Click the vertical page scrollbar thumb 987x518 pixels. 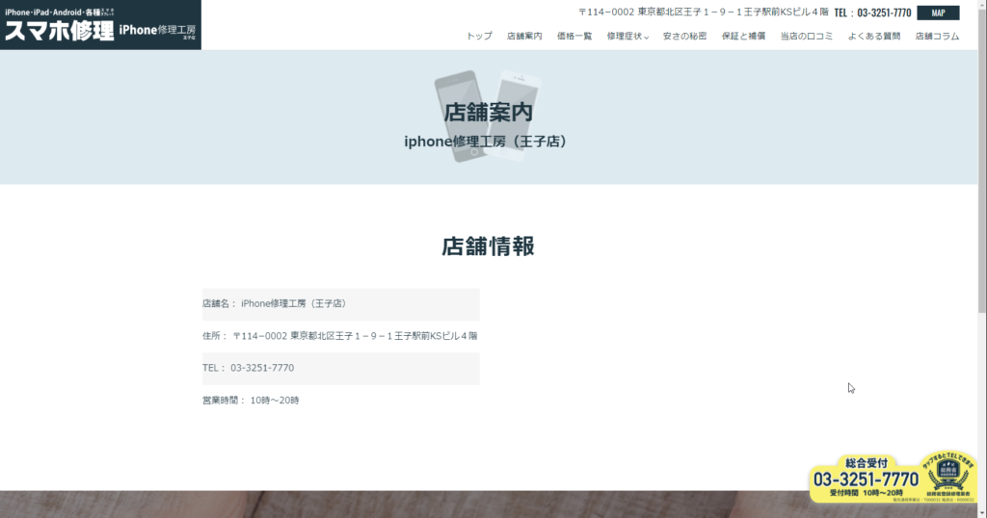982,160
